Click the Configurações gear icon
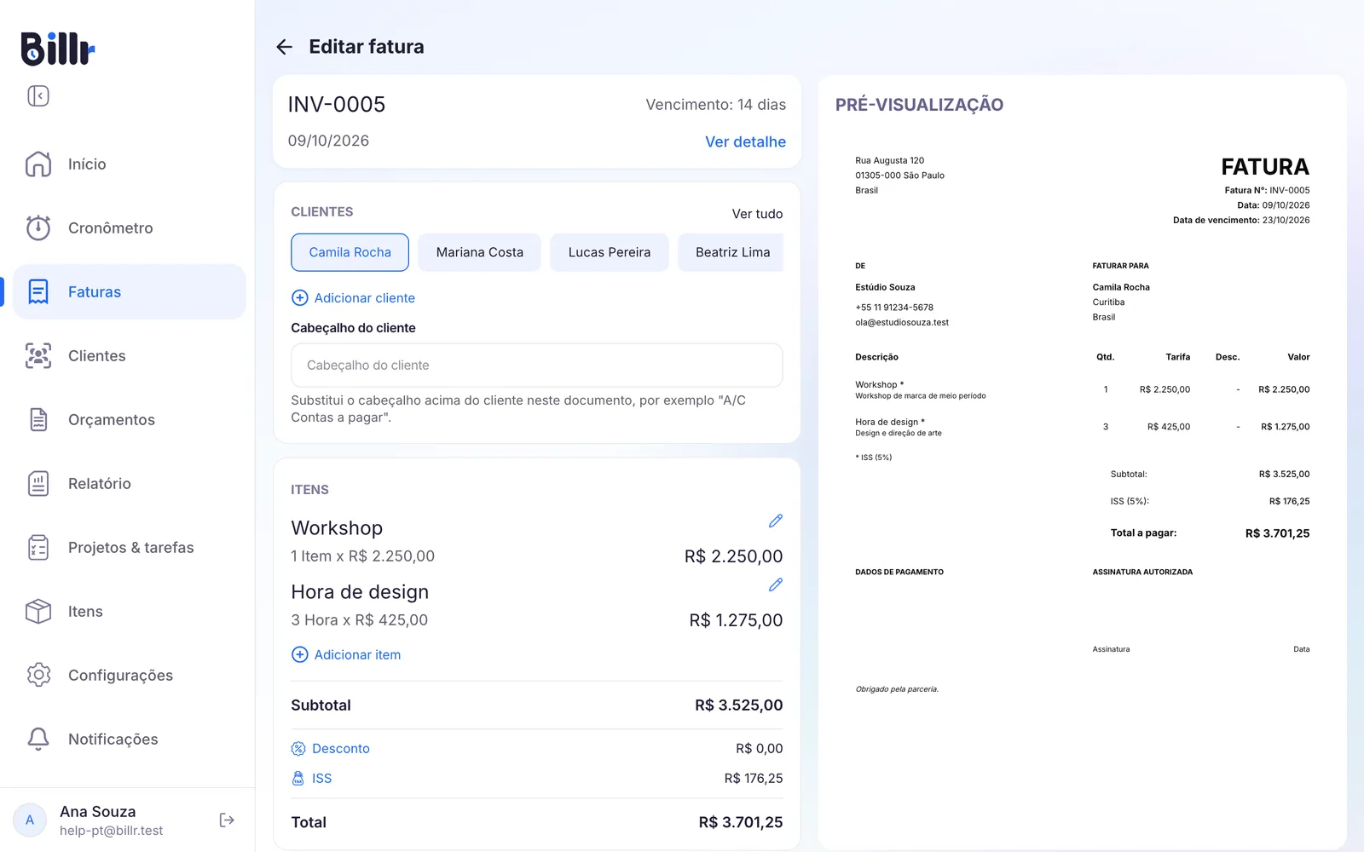1364x852 pixels. 38,675
